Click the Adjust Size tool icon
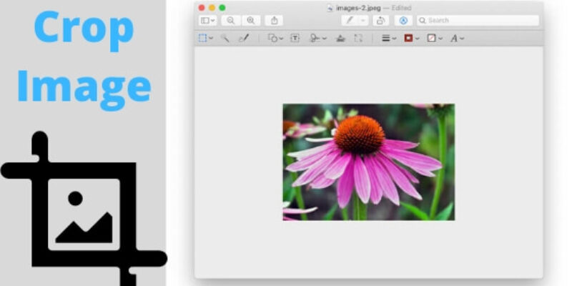The image size is (572, 286). click(358, 38)
